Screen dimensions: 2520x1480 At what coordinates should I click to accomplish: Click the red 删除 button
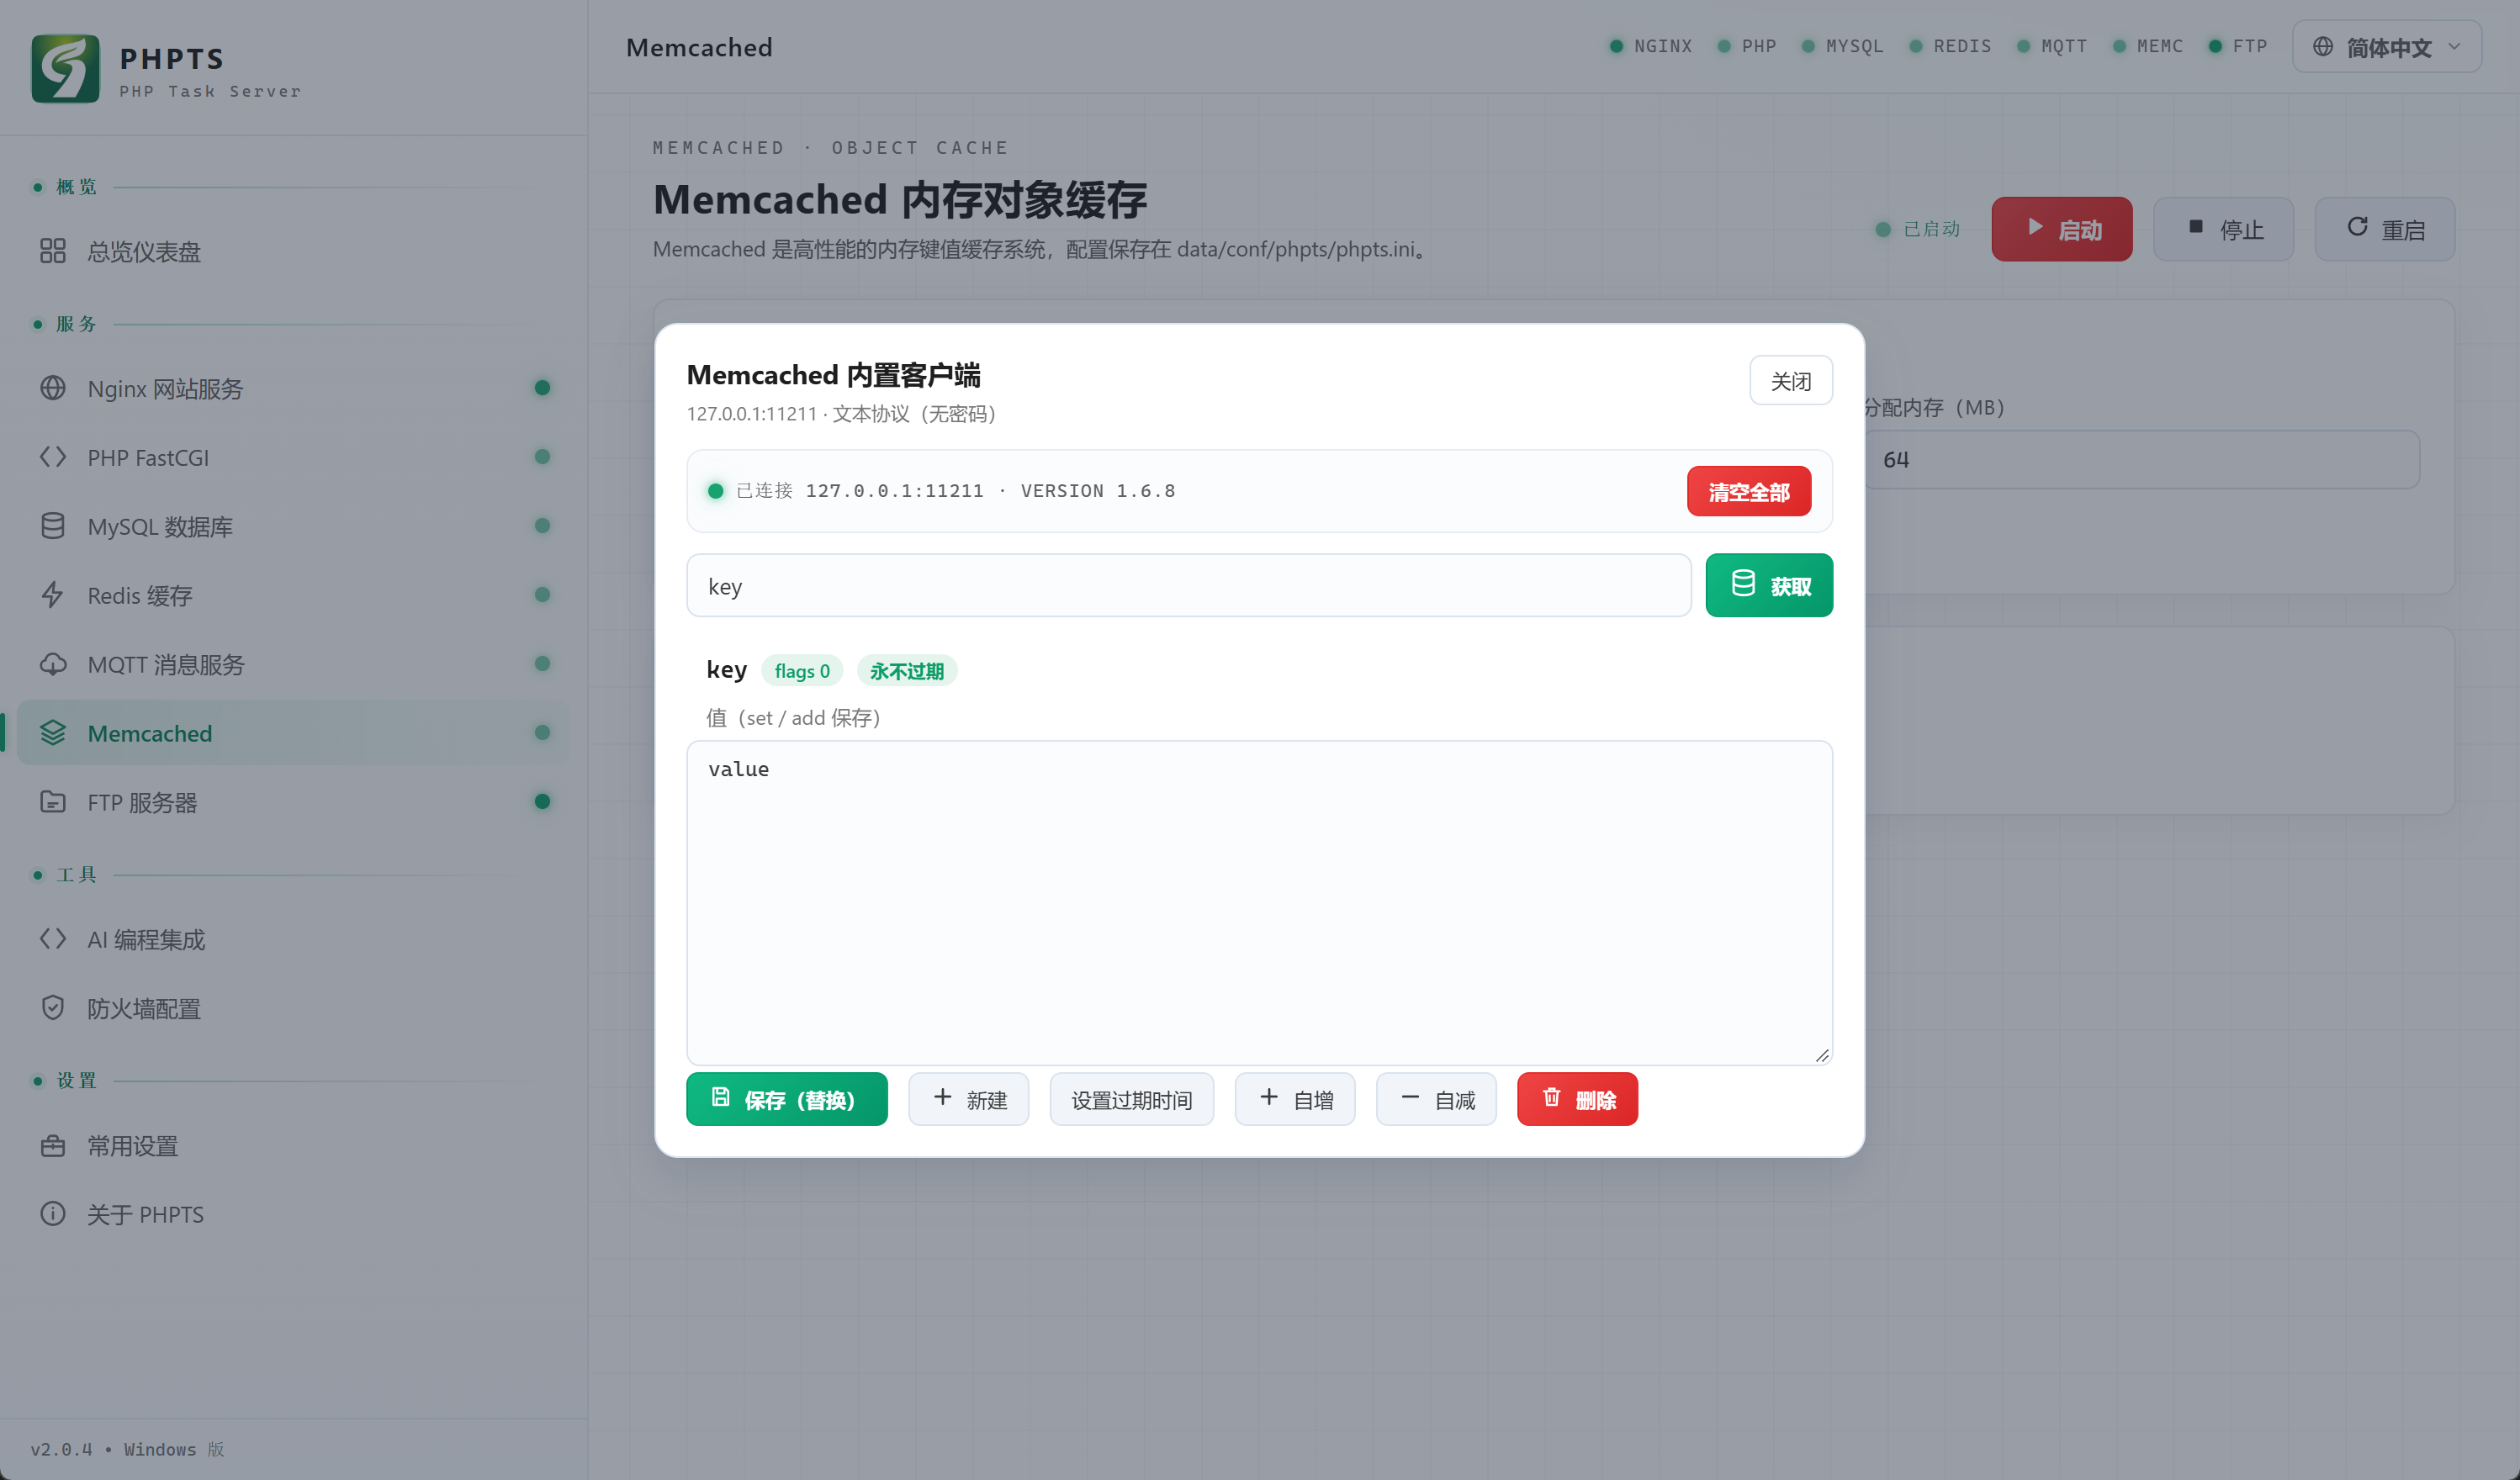1577,1100
